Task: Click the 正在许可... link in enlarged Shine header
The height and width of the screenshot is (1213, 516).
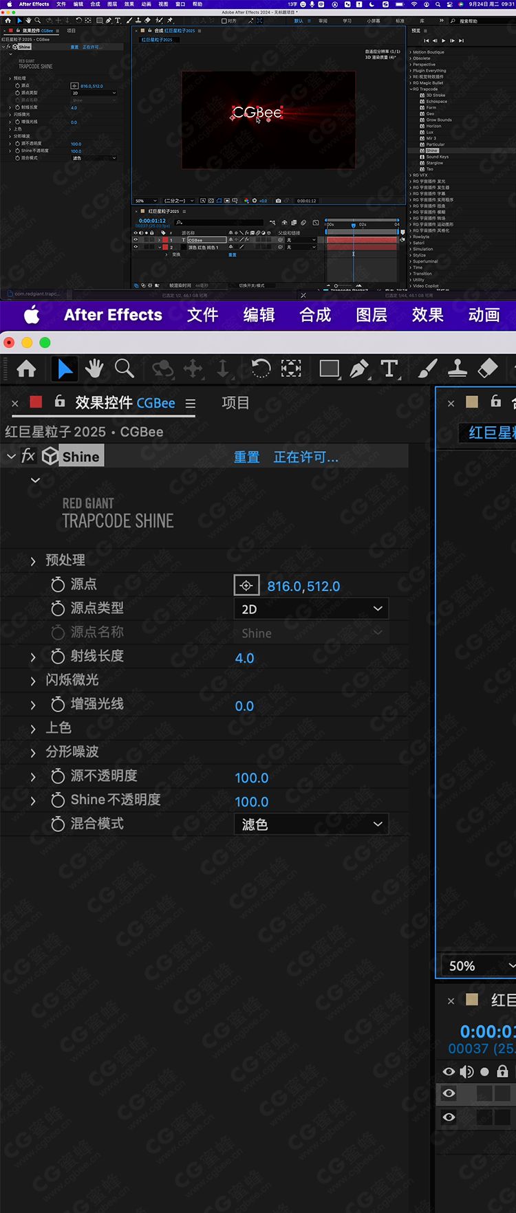Action: click(305, 457)
